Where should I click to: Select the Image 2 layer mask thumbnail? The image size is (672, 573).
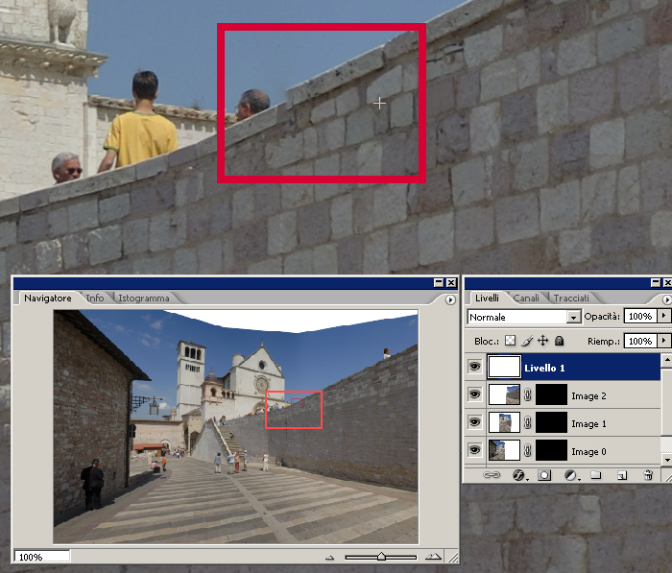[551, 394]
